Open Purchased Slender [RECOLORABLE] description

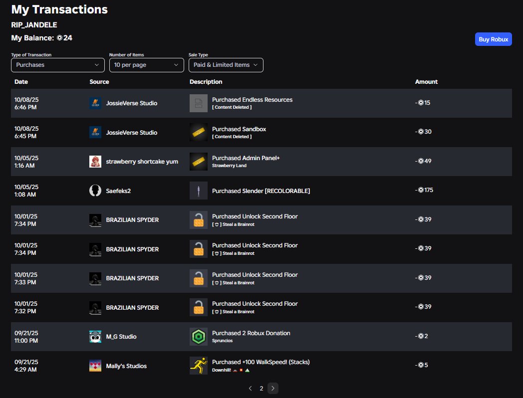tap(261, 191)
